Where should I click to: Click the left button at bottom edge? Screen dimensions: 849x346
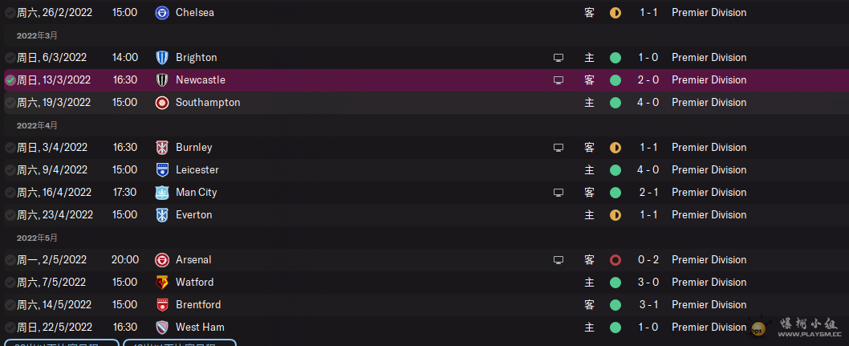(x=59, y=343)
